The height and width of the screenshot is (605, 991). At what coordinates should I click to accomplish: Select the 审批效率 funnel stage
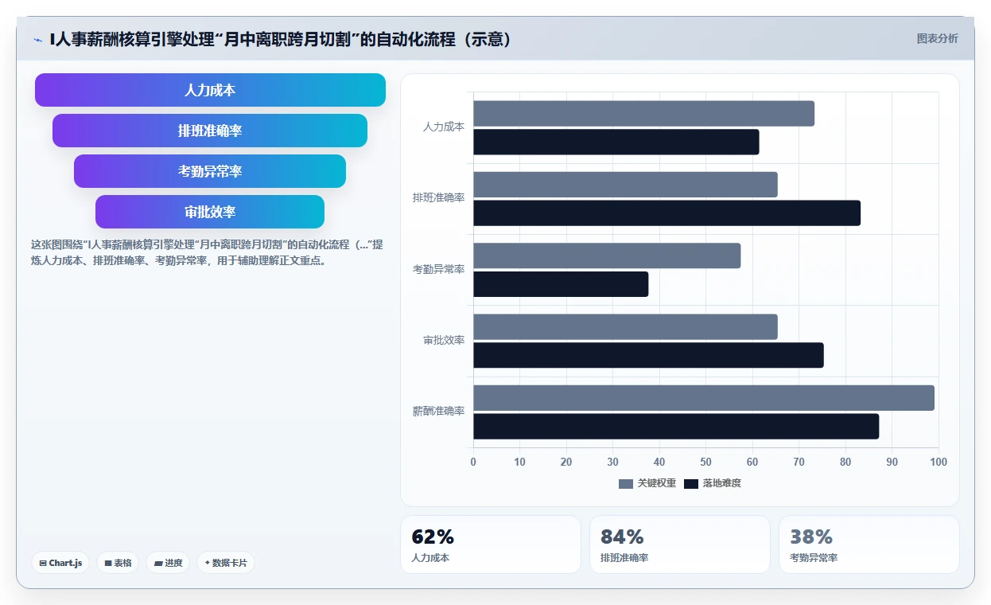[210, 212]
